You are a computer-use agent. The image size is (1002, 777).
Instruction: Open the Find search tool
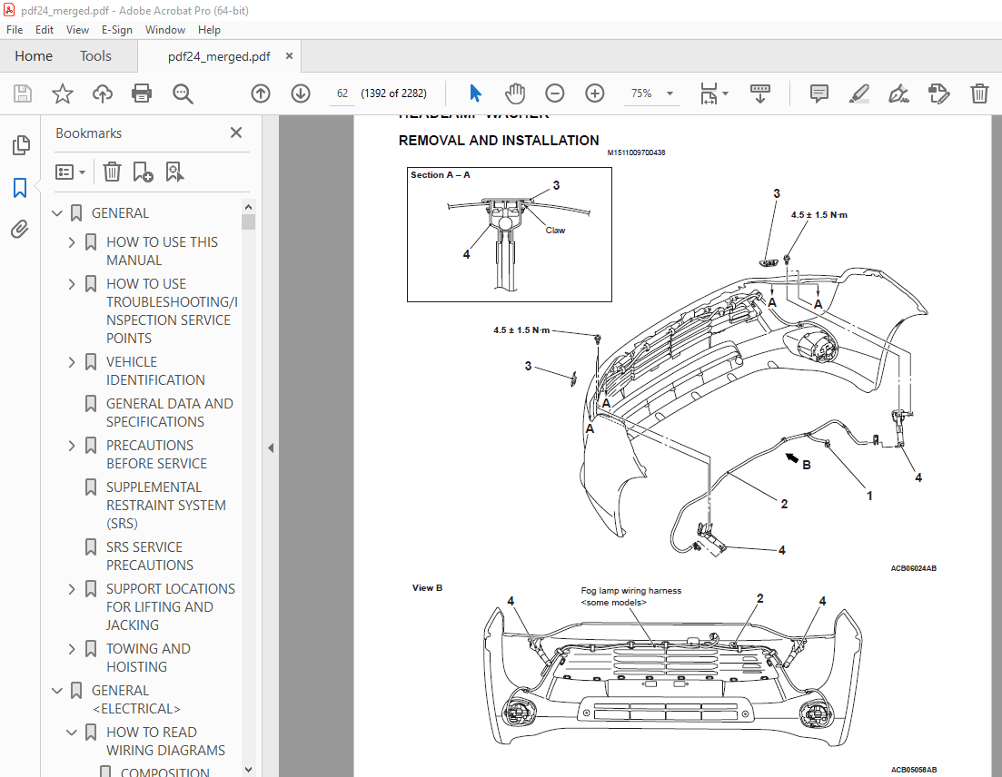pyautogui.click(x=183, y=93)
